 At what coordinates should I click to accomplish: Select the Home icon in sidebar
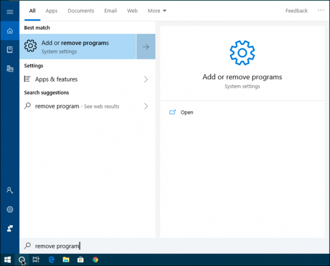[10, 30]
